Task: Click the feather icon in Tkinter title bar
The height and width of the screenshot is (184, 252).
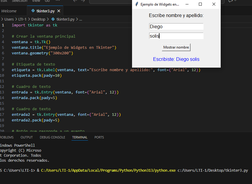Action: tap(136, 4)
